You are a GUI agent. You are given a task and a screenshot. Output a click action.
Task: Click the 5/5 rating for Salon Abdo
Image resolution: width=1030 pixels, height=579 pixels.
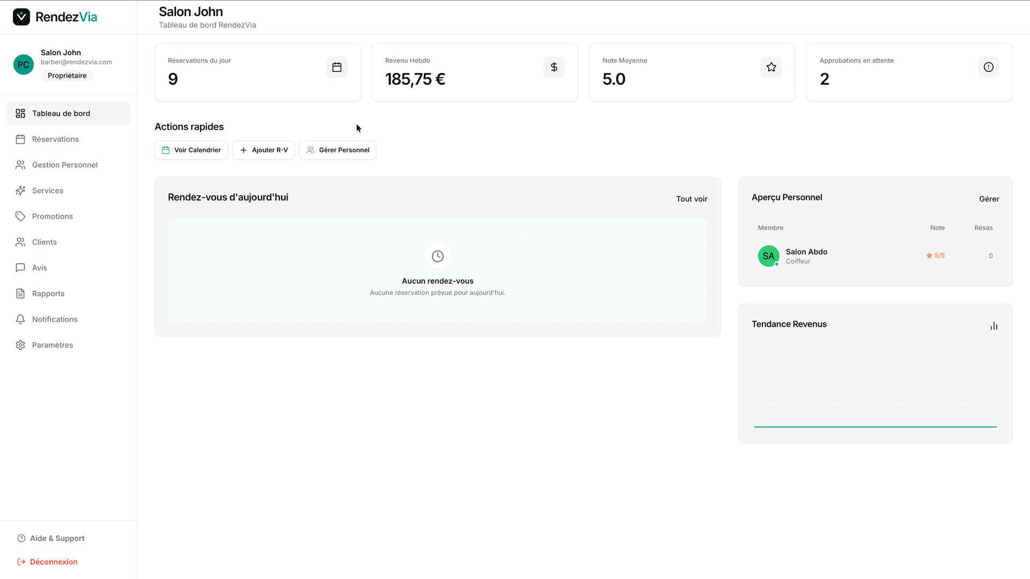tap(939, 256)
